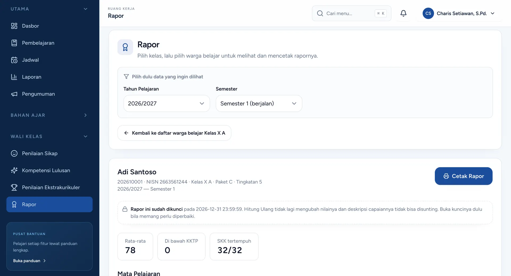Collapse the WALI KELAS section

pyautogui.click(x=50, y=136)
